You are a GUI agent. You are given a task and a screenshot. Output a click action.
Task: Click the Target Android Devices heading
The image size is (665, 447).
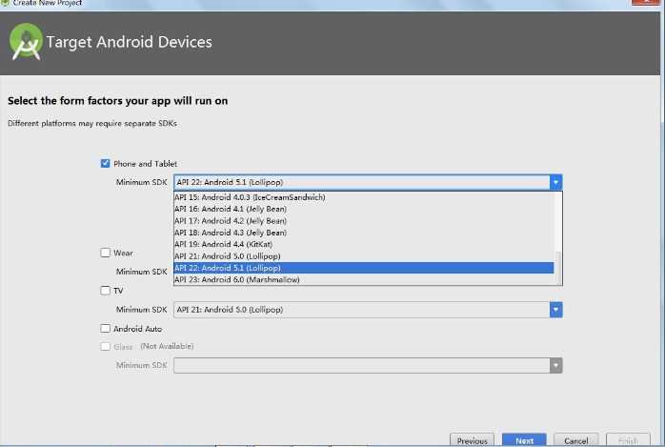[130, 42]
